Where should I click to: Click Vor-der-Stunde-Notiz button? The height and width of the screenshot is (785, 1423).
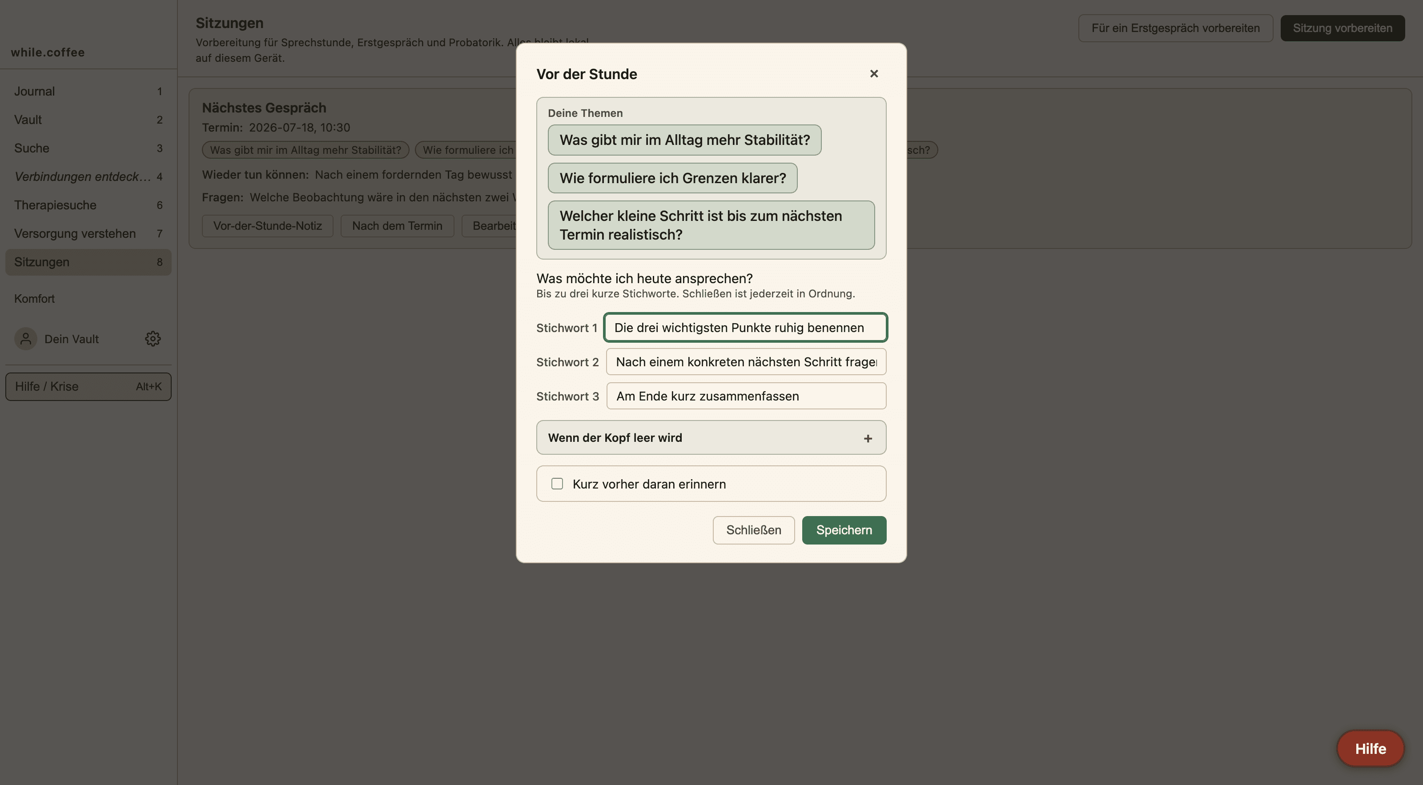[x=267, y=226]
